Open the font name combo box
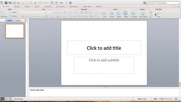This screenshot has height=102, width=181. [x=34, y=12]
